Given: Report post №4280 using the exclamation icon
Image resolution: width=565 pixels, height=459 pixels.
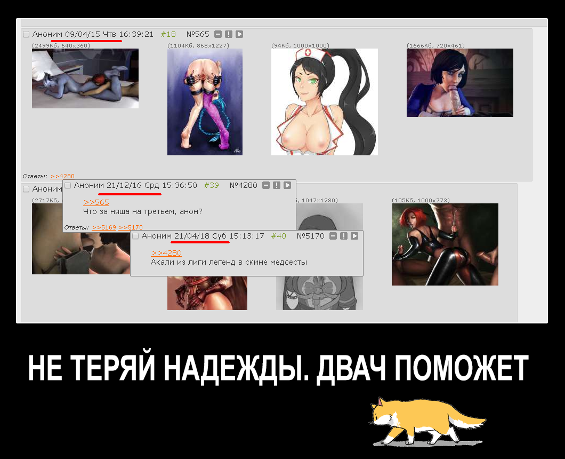Looking at the screenshot, I should [x=277, y=185].
